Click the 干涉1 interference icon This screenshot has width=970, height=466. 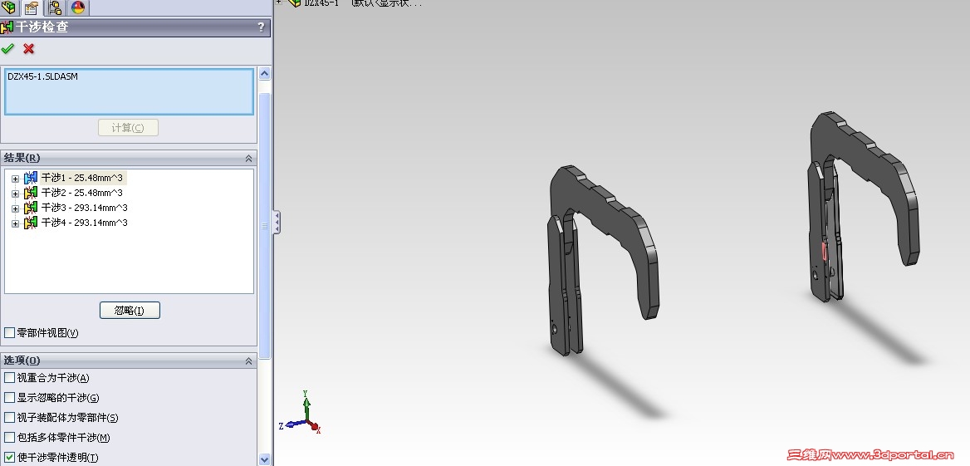tap(30, 179)
